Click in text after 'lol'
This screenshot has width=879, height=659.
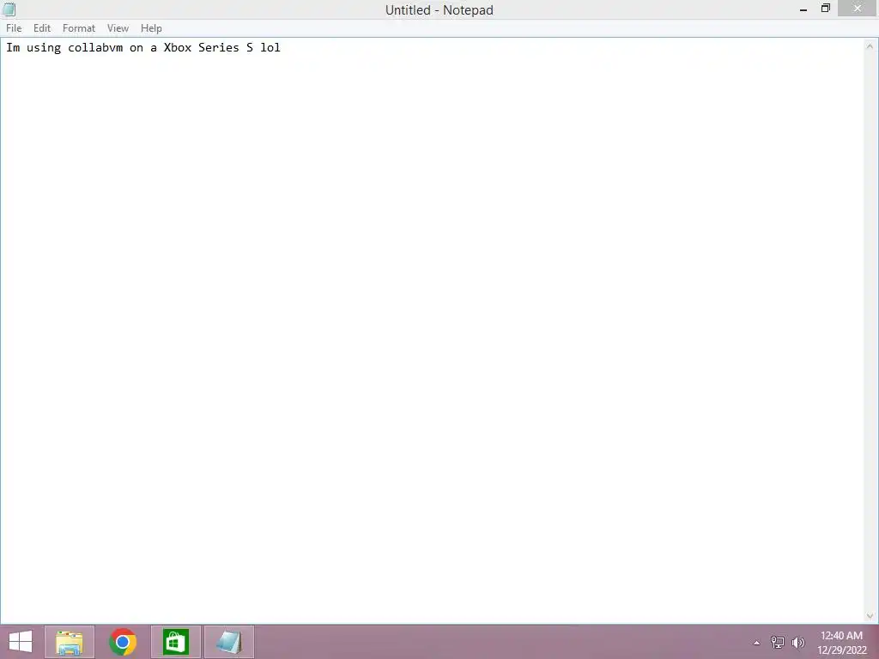[282, 48]
